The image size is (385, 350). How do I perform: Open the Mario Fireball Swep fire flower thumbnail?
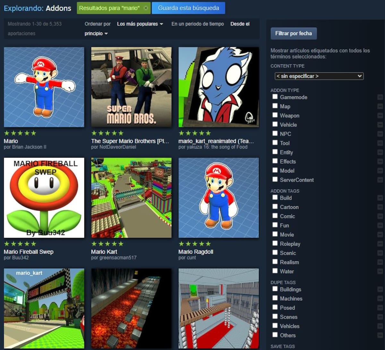coord(44,198)
